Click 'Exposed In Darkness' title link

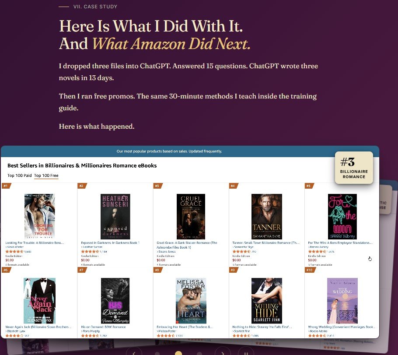click(x=110, y=243)
